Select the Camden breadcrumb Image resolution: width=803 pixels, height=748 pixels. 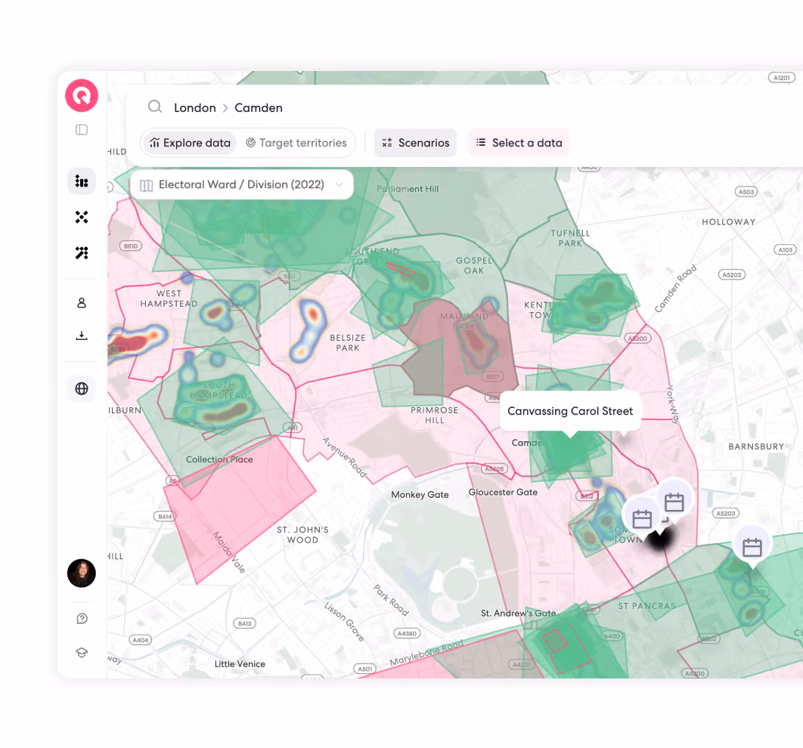259,108
